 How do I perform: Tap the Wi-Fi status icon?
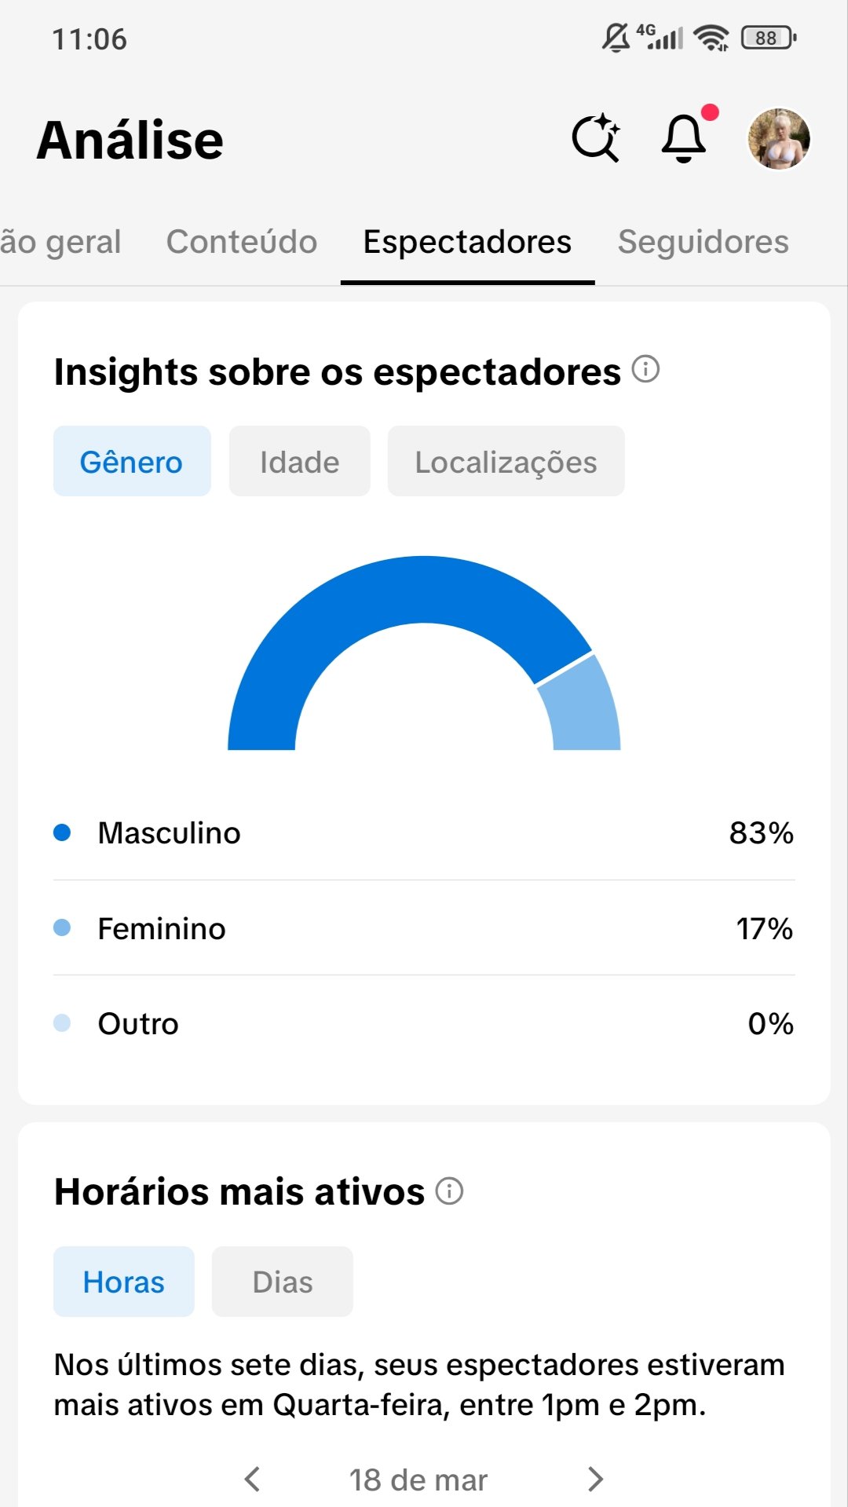pos(711,38)
